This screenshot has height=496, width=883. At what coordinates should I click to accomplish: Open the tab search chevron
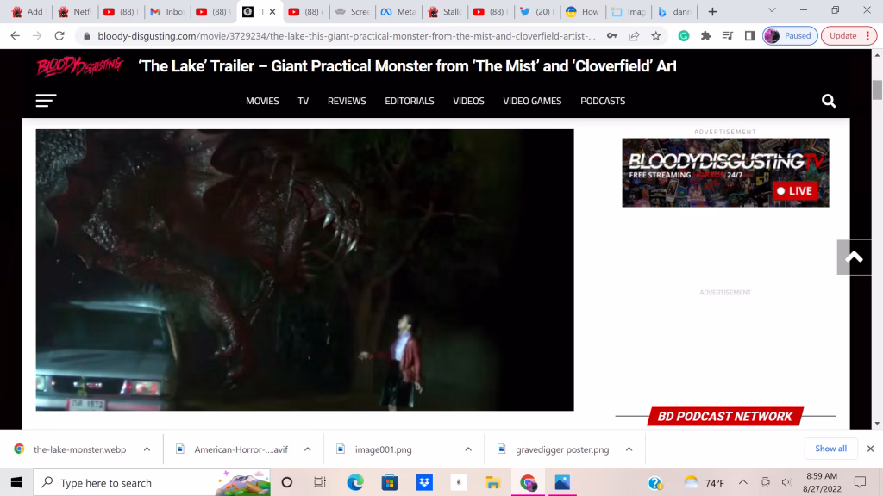pos(772,10)
